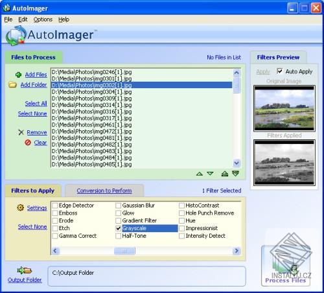Enable the Edge Detector filter
This screenshot has height=293, width=324.
point(55,205)
